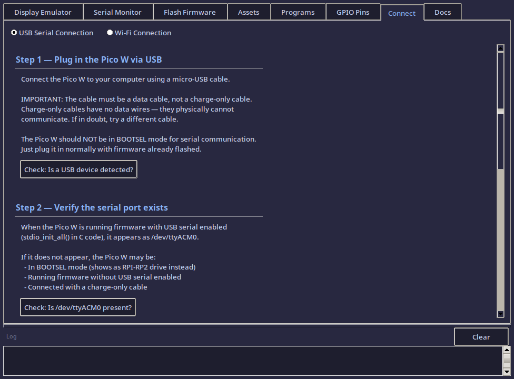Run the USB device detection check

(x=78, y=169)
